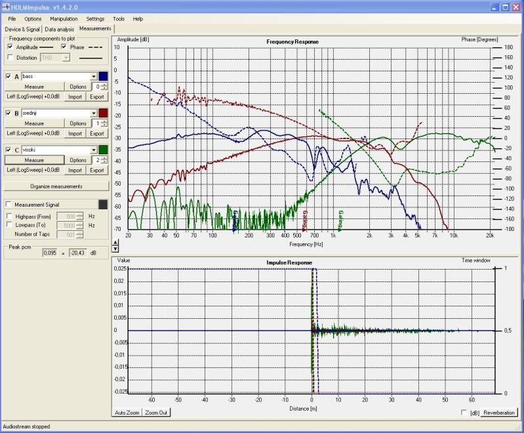
Task: Uncheck measurement B checkbox
Action: 9,113
